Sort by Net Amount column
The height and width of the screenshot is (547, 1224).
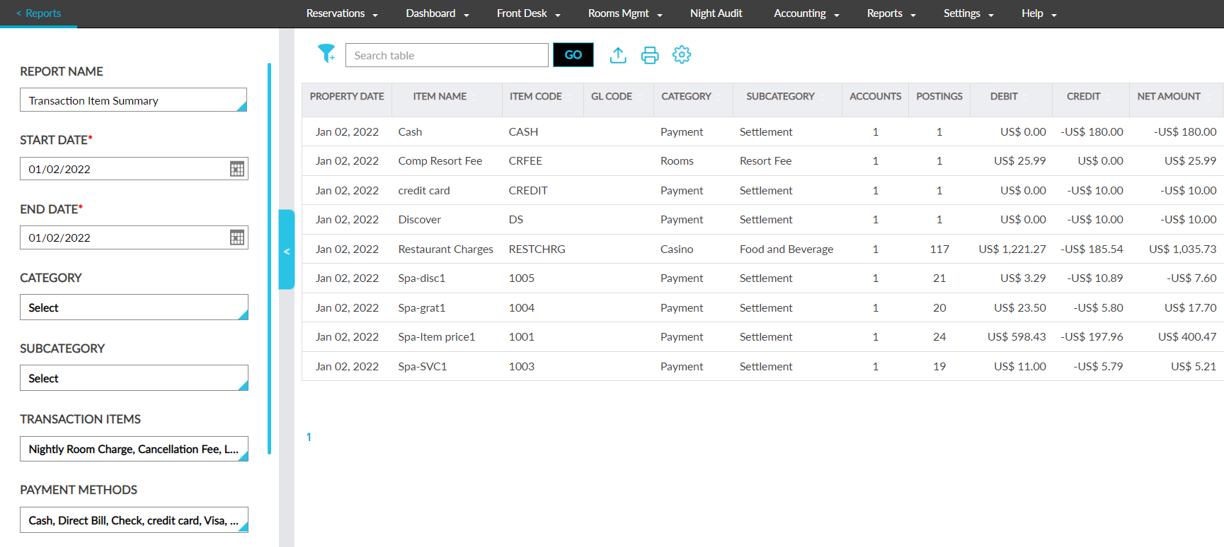click(1169, 97)
